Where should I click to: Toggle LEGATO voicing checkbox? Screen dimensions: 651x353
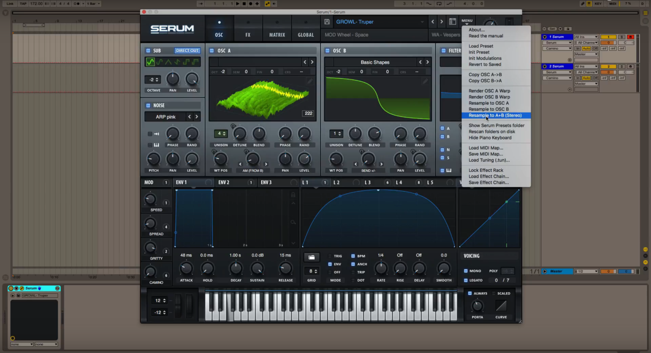466,280
